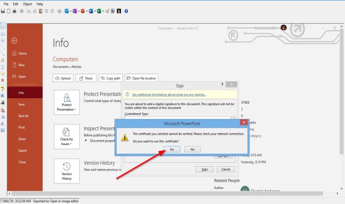Expand the dropdown arrow beside the Word icon

(95, 11)
